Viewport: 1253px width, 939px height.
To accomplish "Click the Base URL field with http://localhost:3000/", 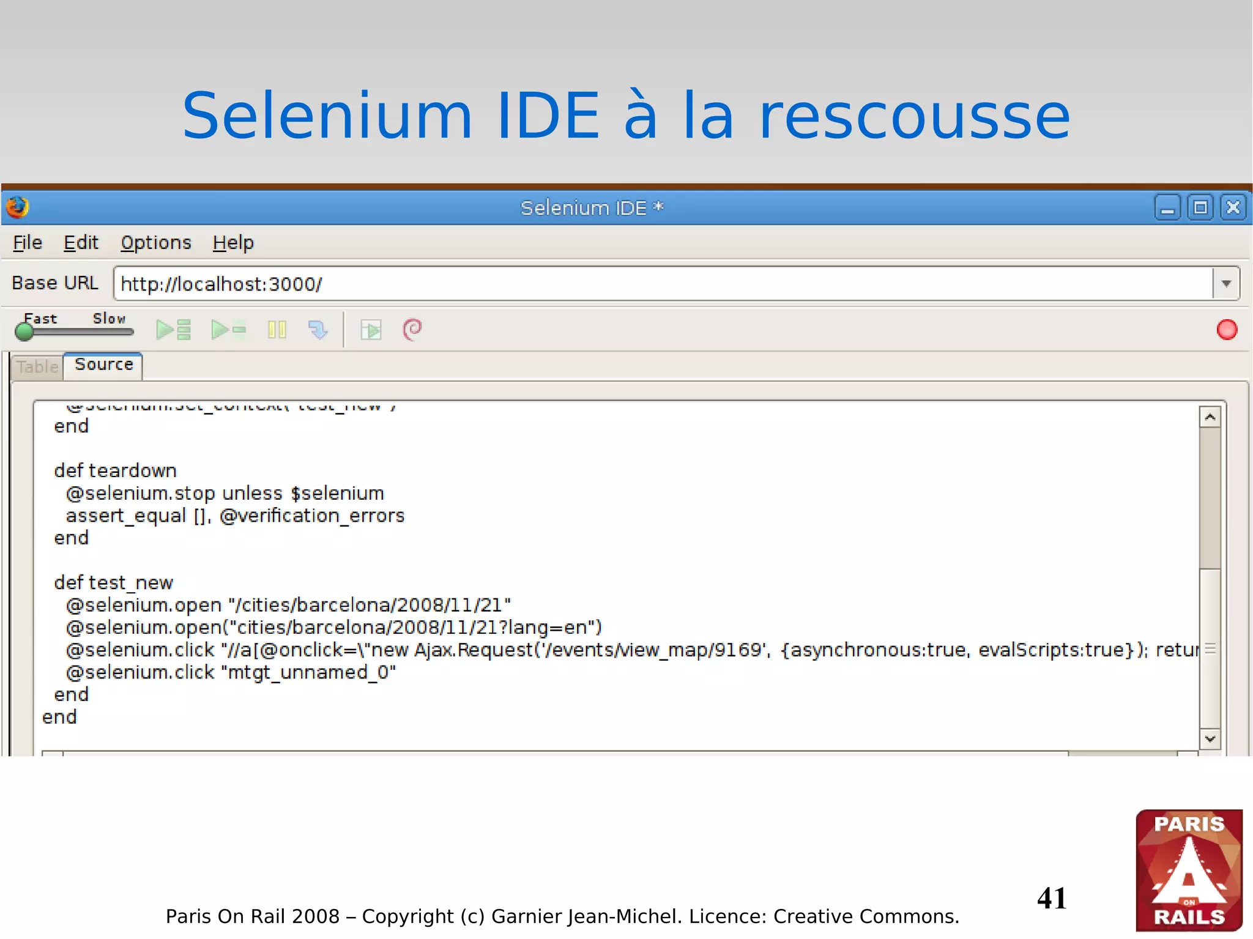I will pos(663,284).
